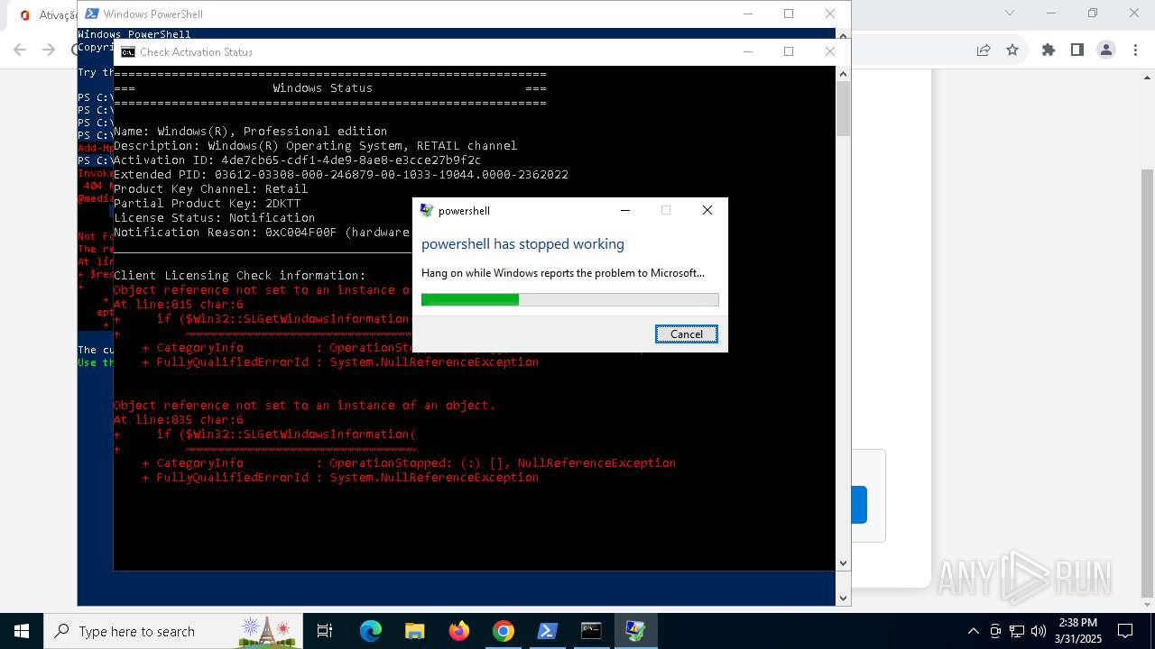Click "powershell has stopped working" heading

pos(522,244)
